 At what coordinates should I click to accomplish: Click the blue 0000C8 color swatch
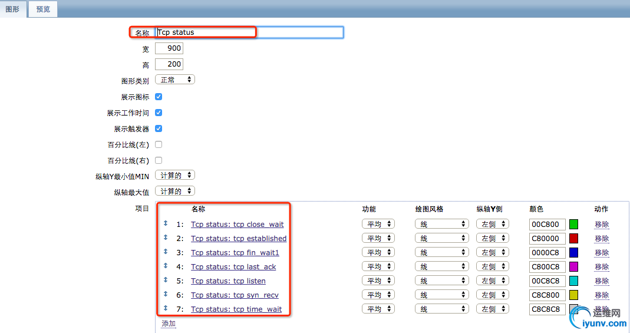[574, 252]
